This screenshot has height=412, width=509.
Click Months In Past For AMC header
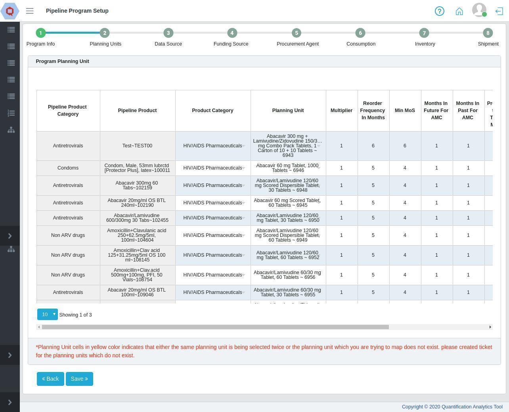[x=469, y=111]
